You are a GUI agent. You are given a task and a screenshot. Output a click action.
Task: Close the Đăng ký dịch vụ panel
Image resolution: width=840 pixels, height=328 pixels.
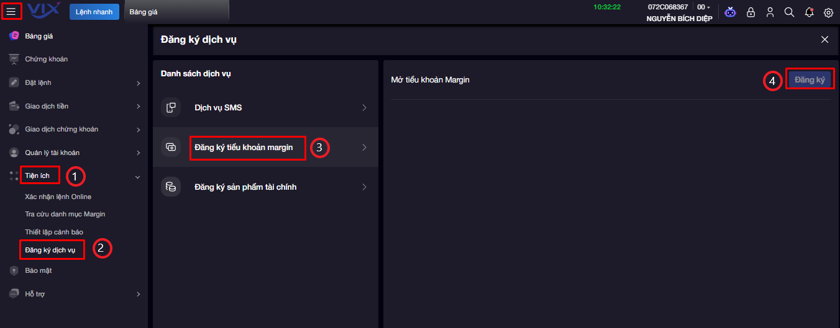click(824, 40)
